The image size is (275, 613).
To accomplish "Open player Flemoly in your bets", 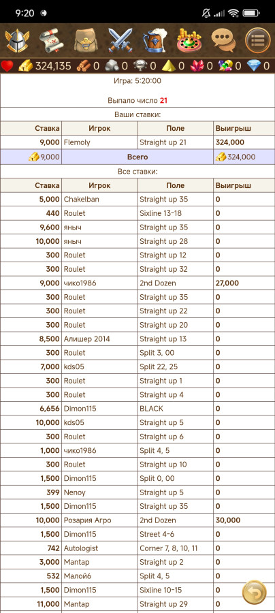I will (x=77, y=142).
